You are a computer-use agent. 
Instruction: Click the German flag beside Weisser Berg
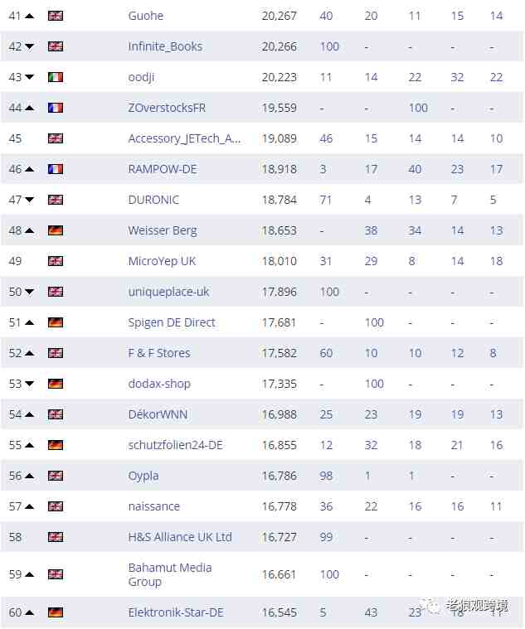pos(56,230)
